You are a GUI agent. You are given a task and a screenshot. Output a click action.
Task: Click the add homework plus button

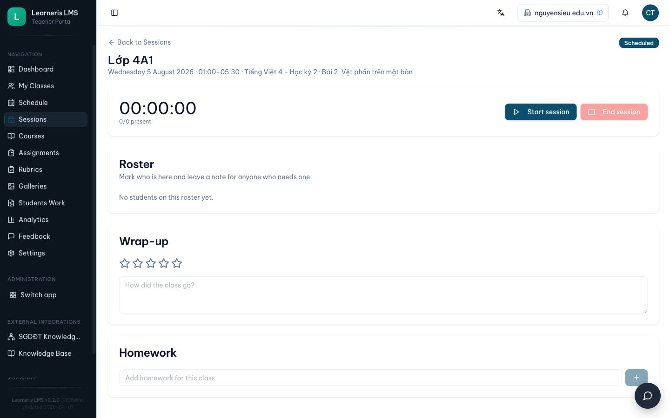point(636,378)
